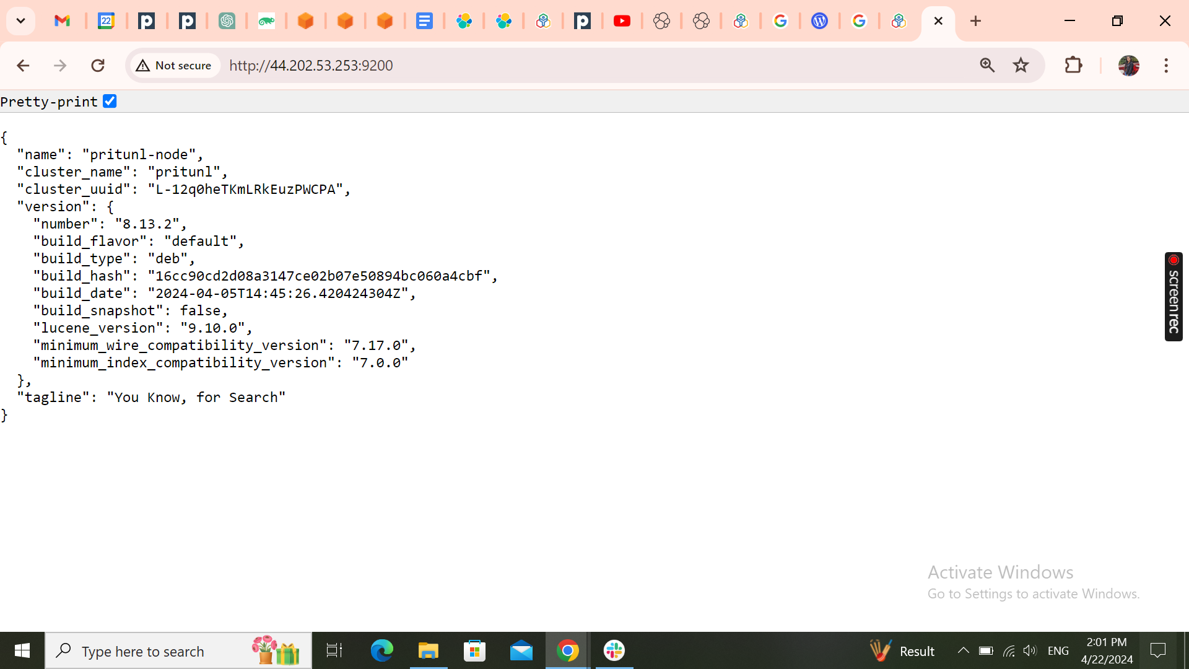1189x669 pixels.
Task: Switch to the Google Calendar tab
Action: point(107,21)
